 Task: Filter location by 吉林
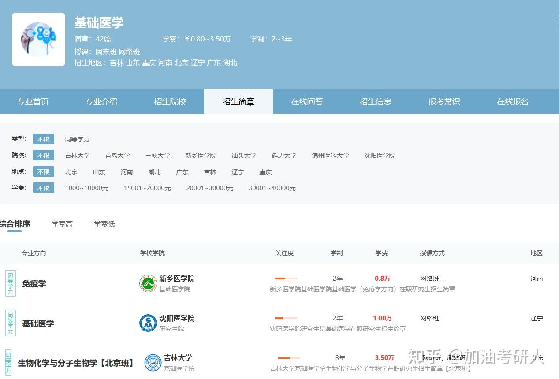coord(210,171)
